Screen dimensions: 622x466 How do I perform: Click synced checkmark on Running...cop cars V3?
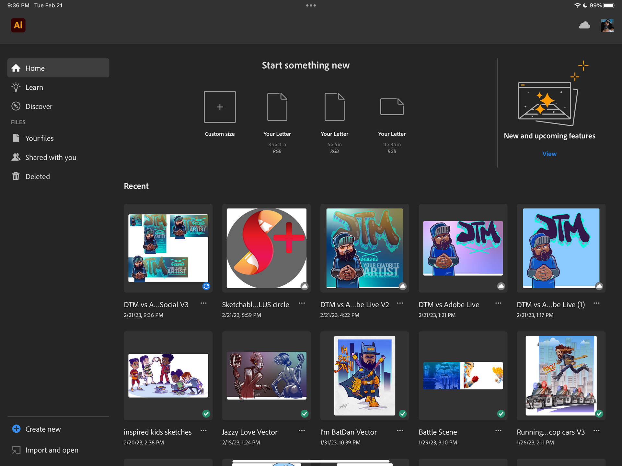pos(599,414)
